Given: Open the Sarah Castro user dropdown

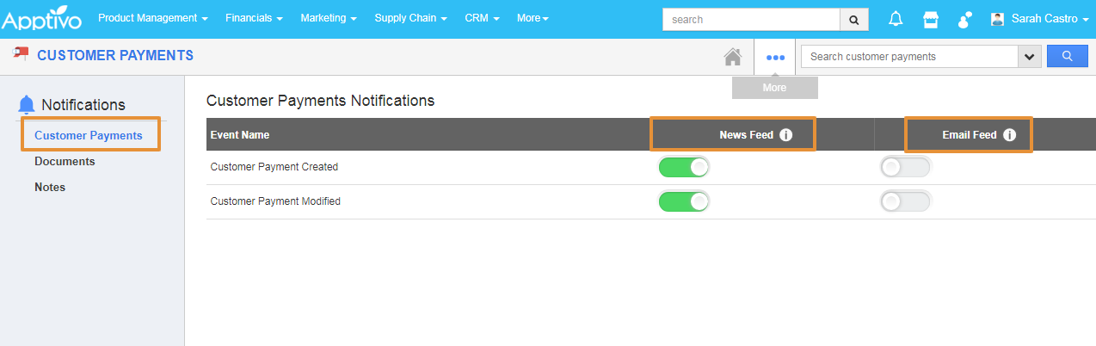Looking at the screenshot, I should tap(1040, 19).
